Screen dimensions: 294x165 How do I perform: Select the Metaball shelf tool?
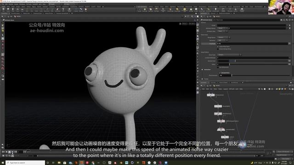[81, 10]
